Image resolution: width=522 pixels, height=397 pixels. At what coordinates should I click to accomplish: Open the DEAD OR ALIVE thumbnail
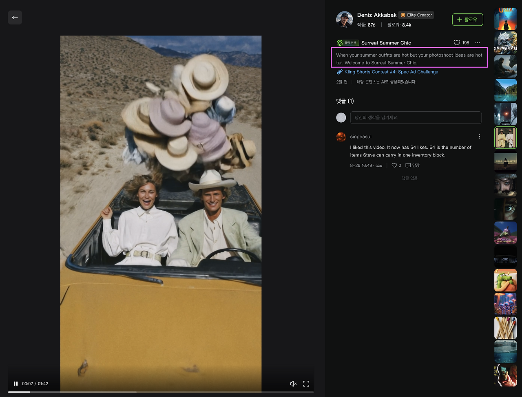(506, 161)
